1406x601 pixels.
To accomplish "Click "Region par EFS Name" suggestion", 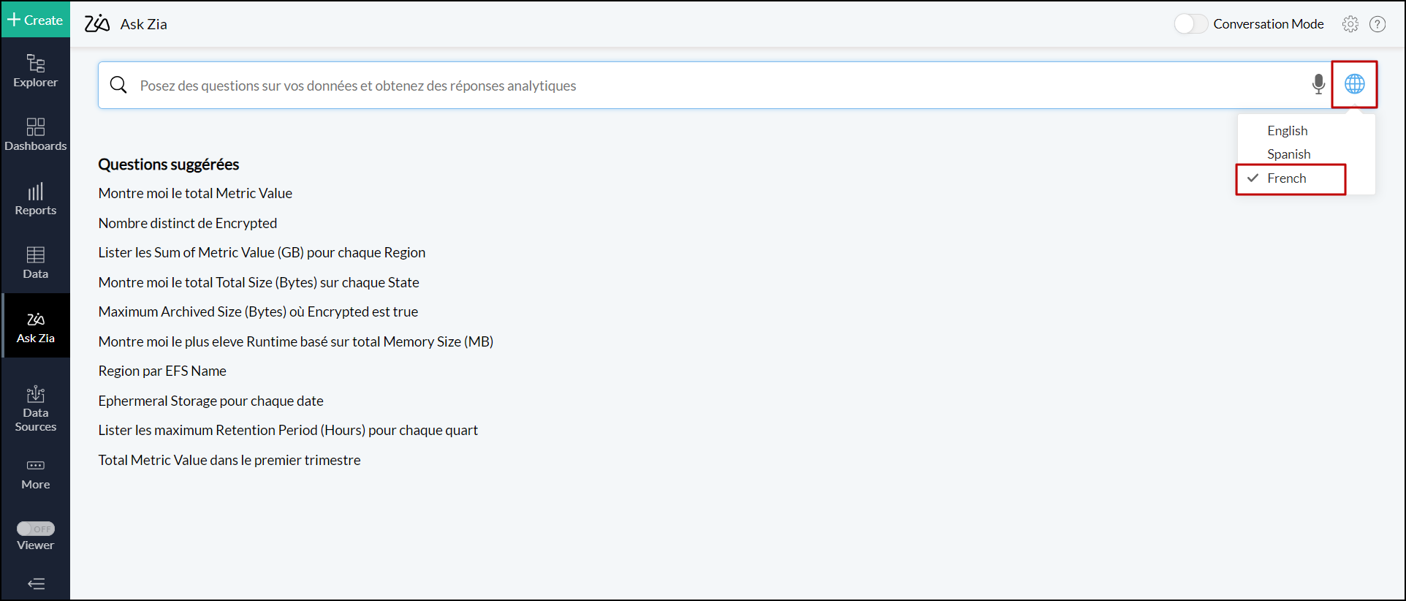I will pyautogui.click(x=162, y=371).
